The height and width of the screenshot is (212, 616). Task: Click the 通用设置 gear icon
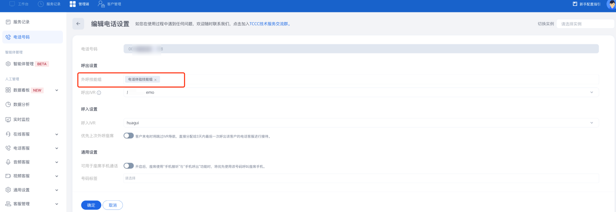point(8,190)
